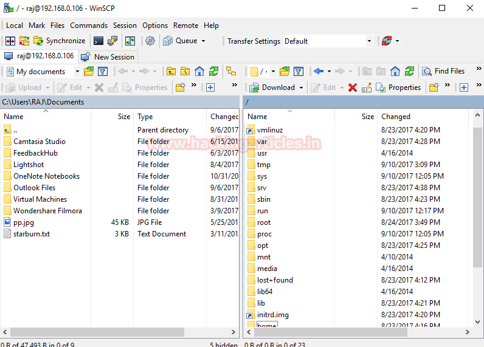
Task: Click the Synchronize button
Action: pos(60,41)
